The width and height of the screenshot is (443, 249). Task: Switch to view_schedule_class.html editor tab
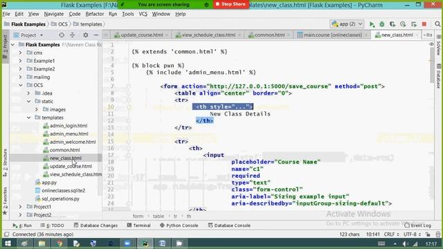[x=208, y=35]
